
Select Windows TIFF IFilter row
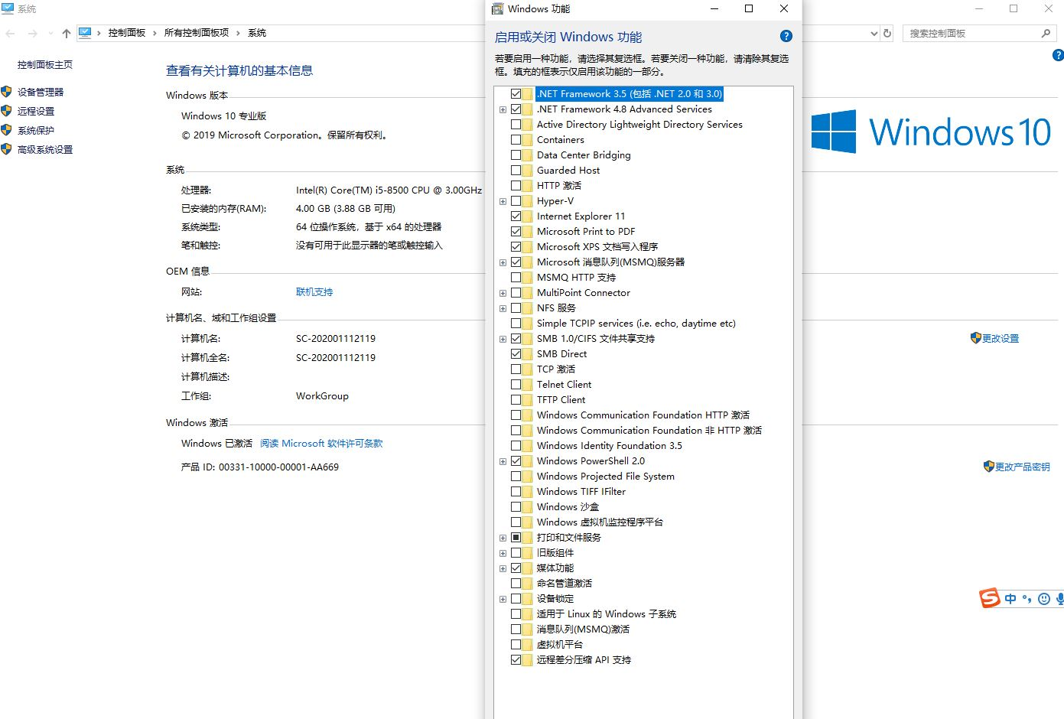(x=581, y=492)
